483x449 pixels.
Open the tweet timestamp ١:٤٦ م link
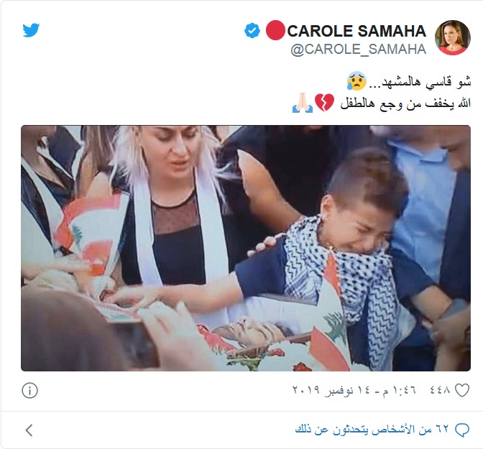399,390
